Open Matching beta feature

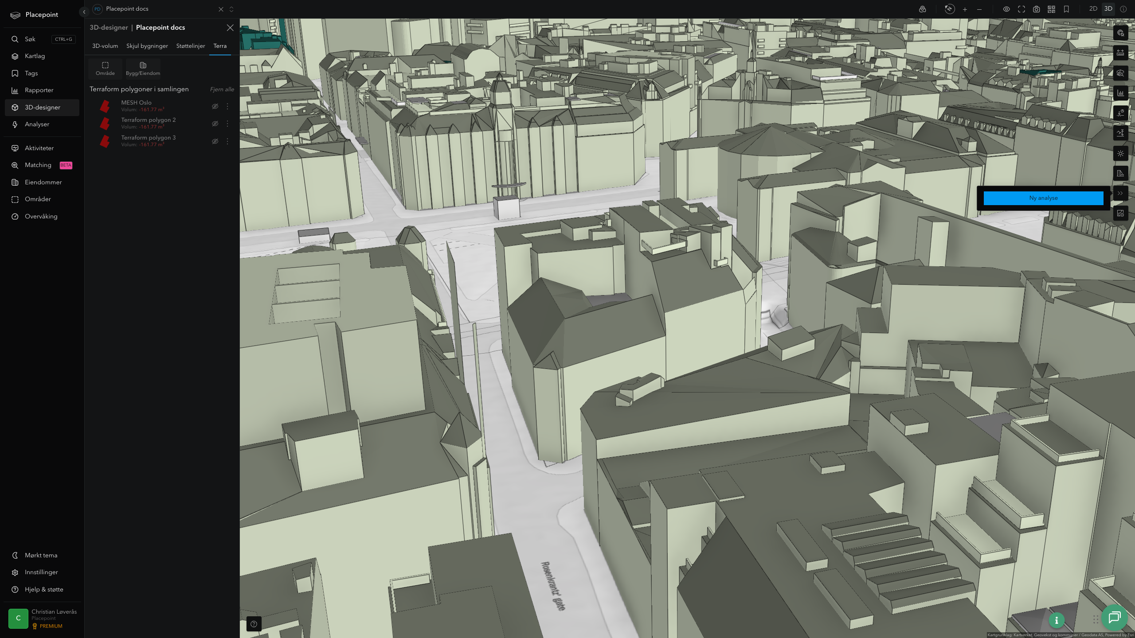pyautogui.click(x=42, y=165)
